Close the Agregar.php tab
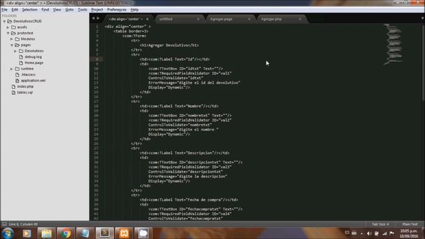 pos(300,19)
